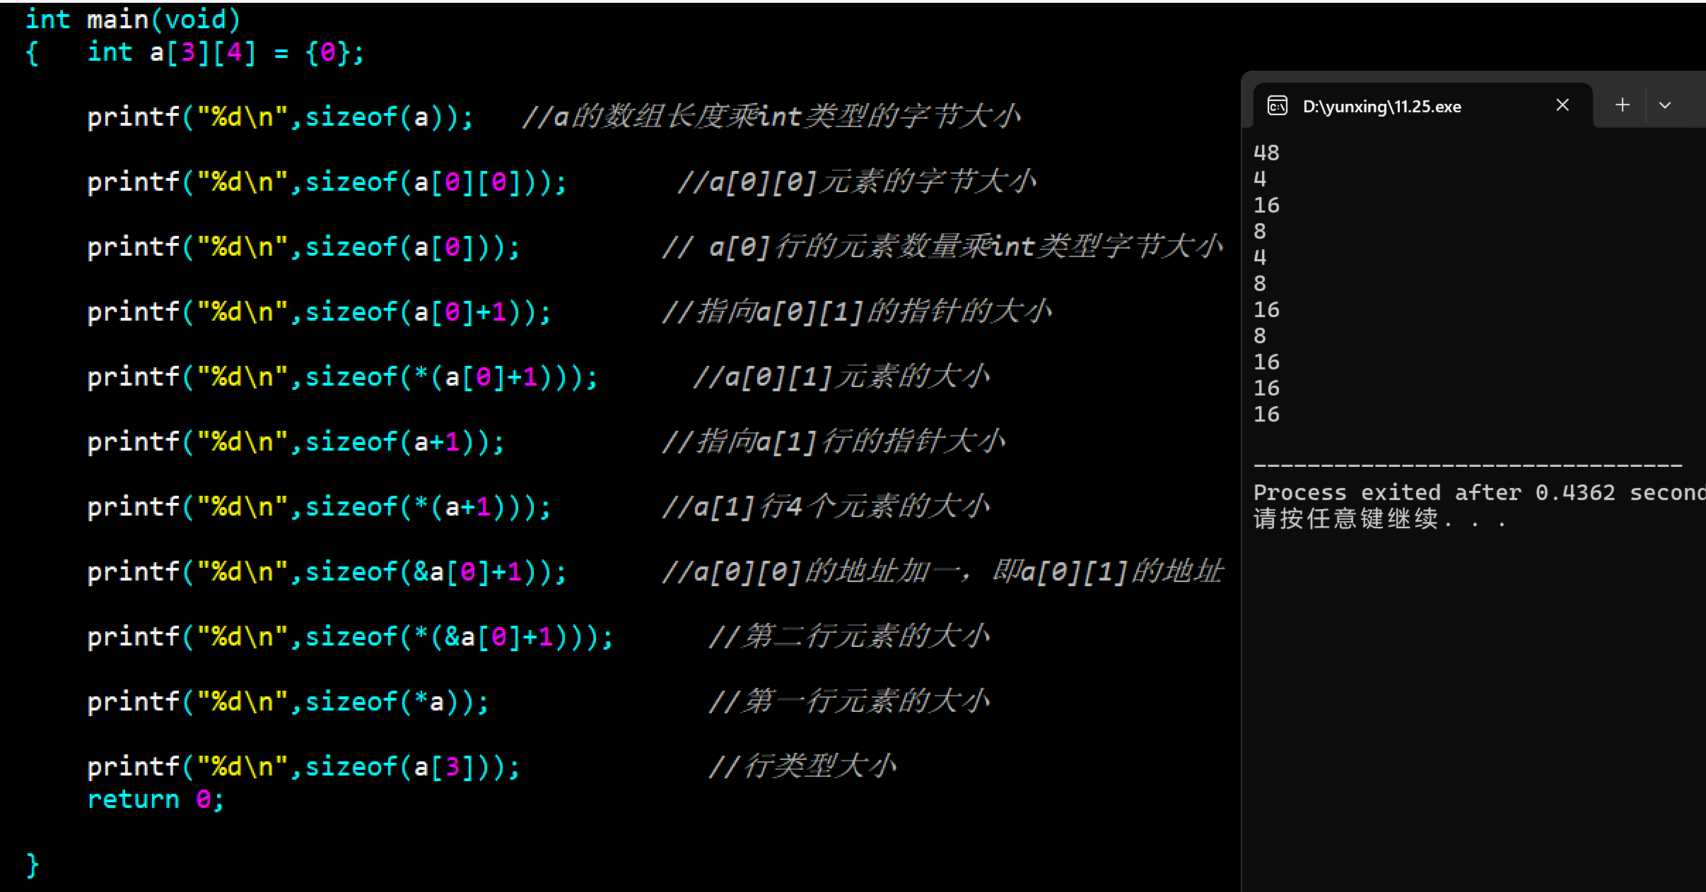The width and height of the screenshot is (1706, 892).
Task: Click the sizeof(&a[0]+1) printf line
Action: (x=325, y=571)
